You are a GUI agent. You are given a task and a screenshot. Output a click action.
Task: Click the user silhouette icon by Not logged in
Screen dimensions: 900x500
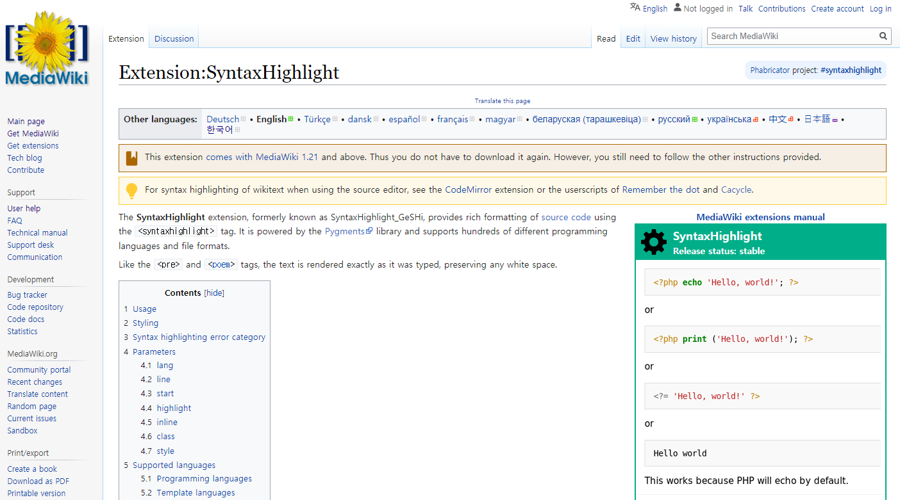point(678,7)
